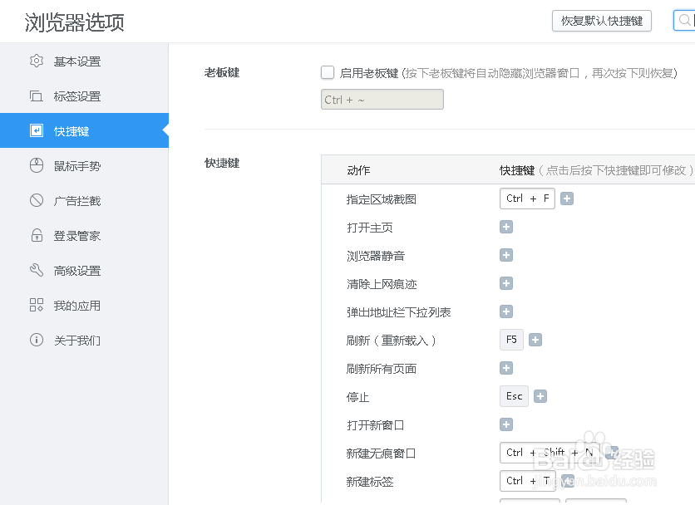Viewport: 695px width, 505px height.
Task: Click the plus icon beside Ctrl+F
Action: coord(566,199)
